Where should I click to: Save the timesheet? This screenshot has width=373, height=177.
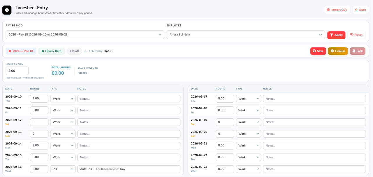(x=318, y=51)
